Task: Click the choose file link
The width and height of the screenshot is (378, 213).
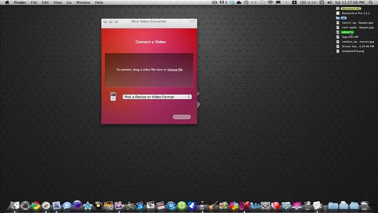Action: 175,70
